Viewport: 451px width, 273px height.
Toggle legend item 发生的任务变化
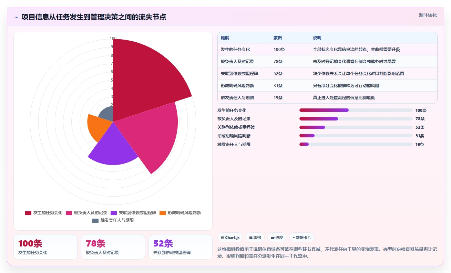pos(44,213)
